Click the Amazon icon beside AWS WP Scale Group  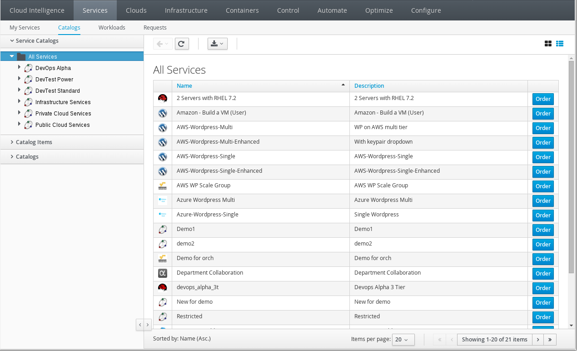point(163,186)
